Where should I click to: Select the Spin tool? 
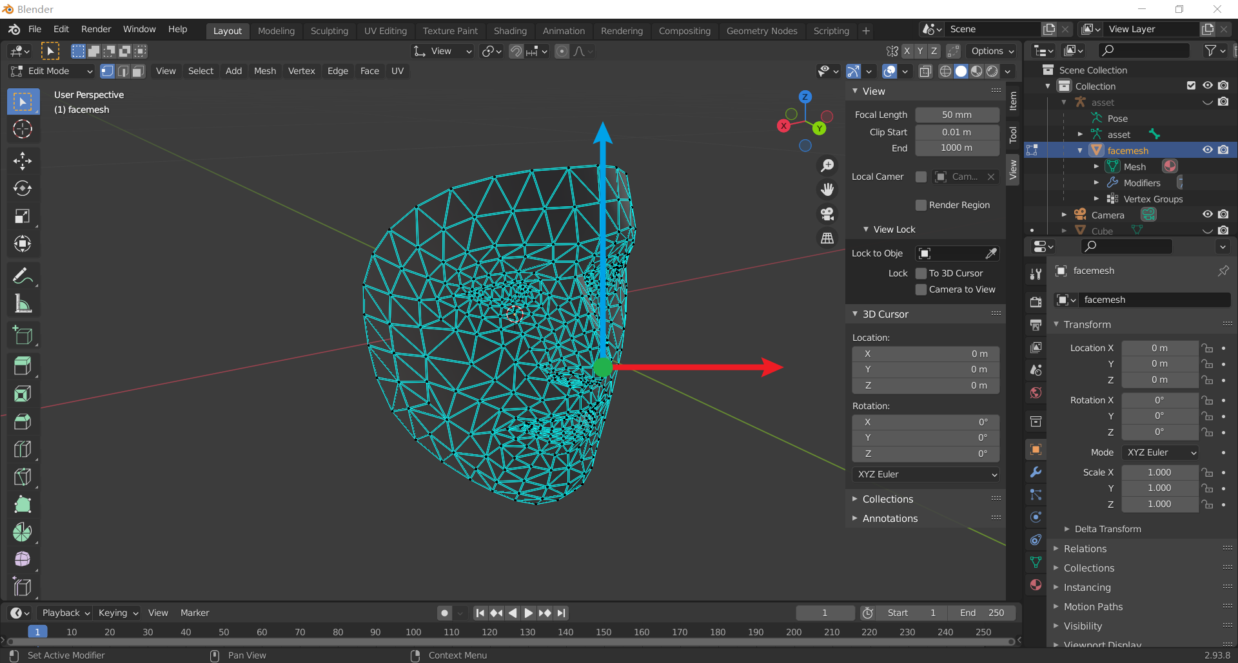tap(23, 532)
